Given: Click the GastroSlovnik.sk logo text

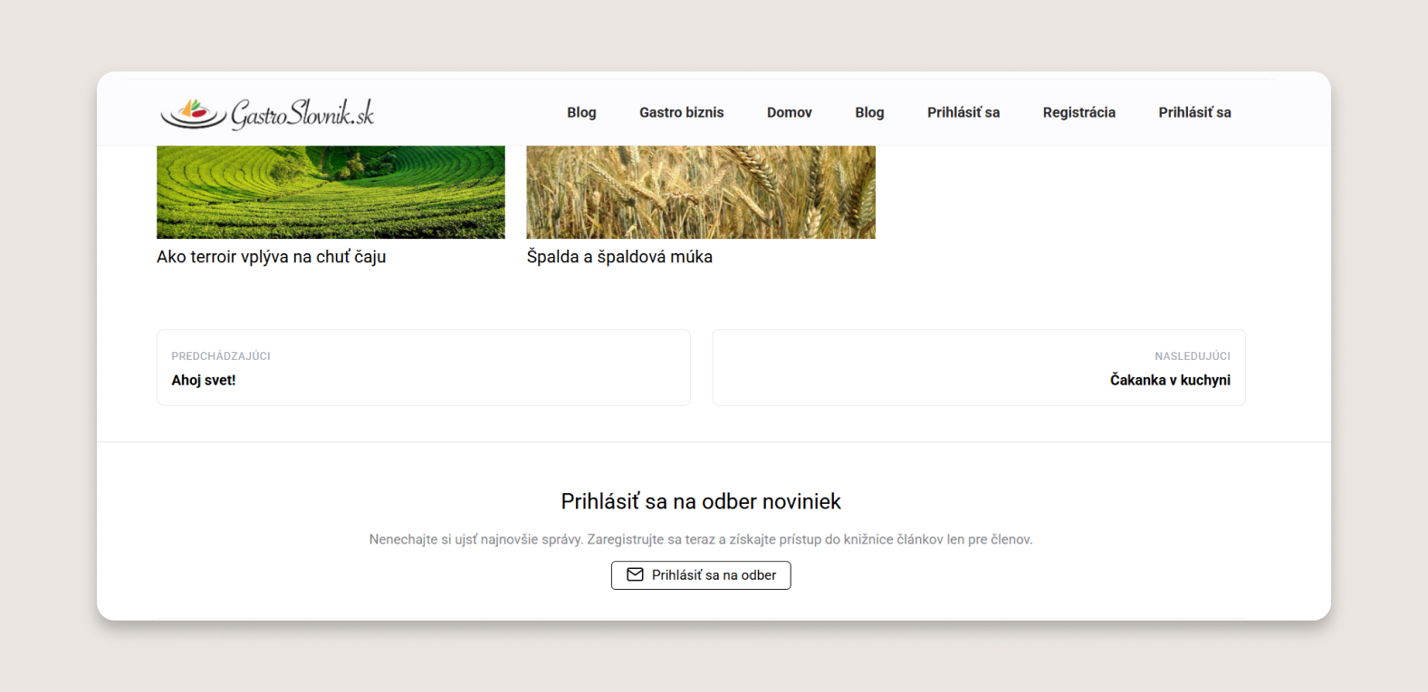Looking at the screenshot, I should click(x=302, y=113).
